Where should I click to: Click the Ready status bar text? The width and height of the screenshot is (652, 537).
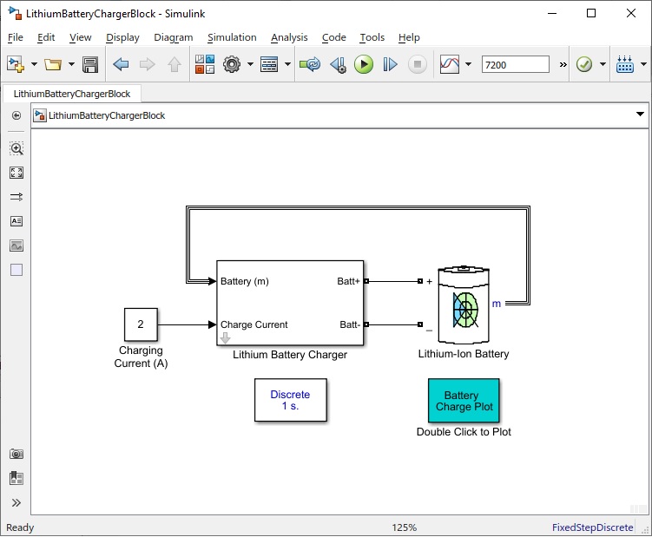point(20,527)
